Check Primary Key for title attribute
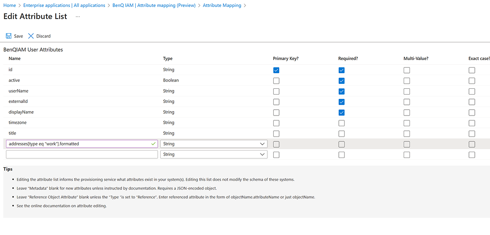Screen dimensions: 490x235 click(x=276, y=134)
